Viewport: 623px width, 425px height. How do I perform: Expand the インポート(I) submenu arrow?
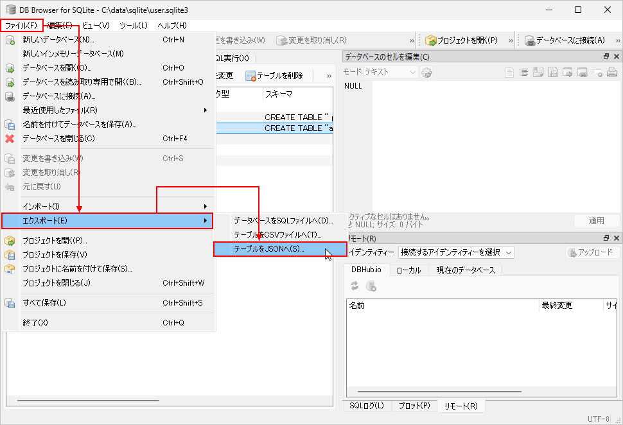206,207
